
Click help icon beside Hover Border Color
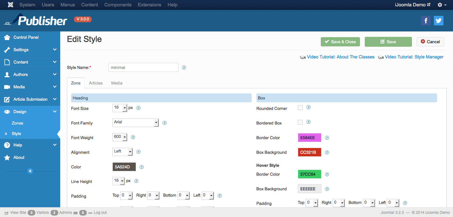click(x=327, y=174)
